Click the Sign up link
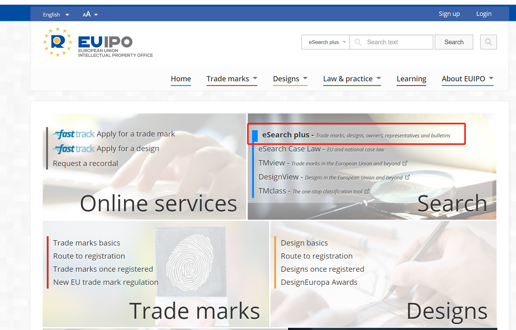Screen dimensions: 516x330 point(449,14)
